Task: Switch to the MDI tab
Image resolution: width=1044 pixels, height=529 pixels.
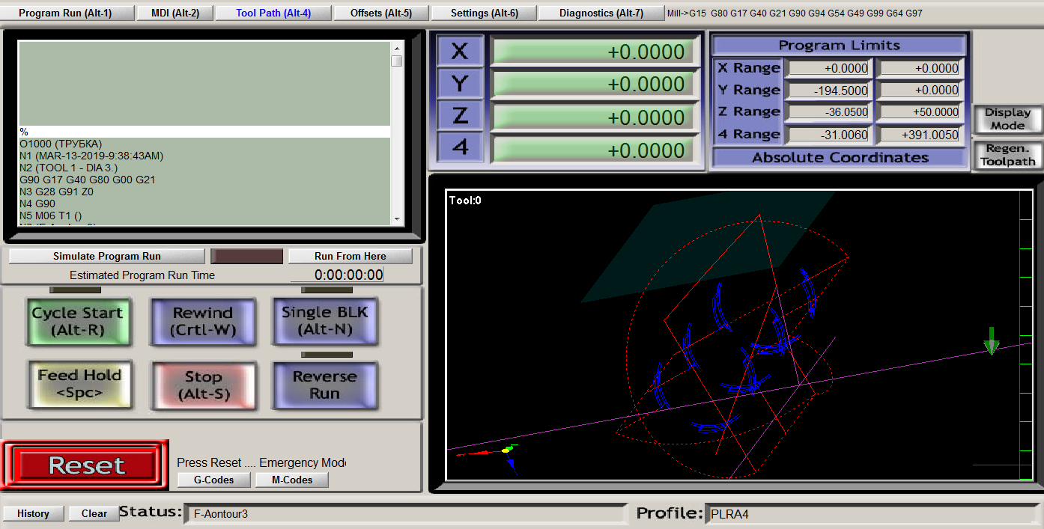Action: coord(176,13)
